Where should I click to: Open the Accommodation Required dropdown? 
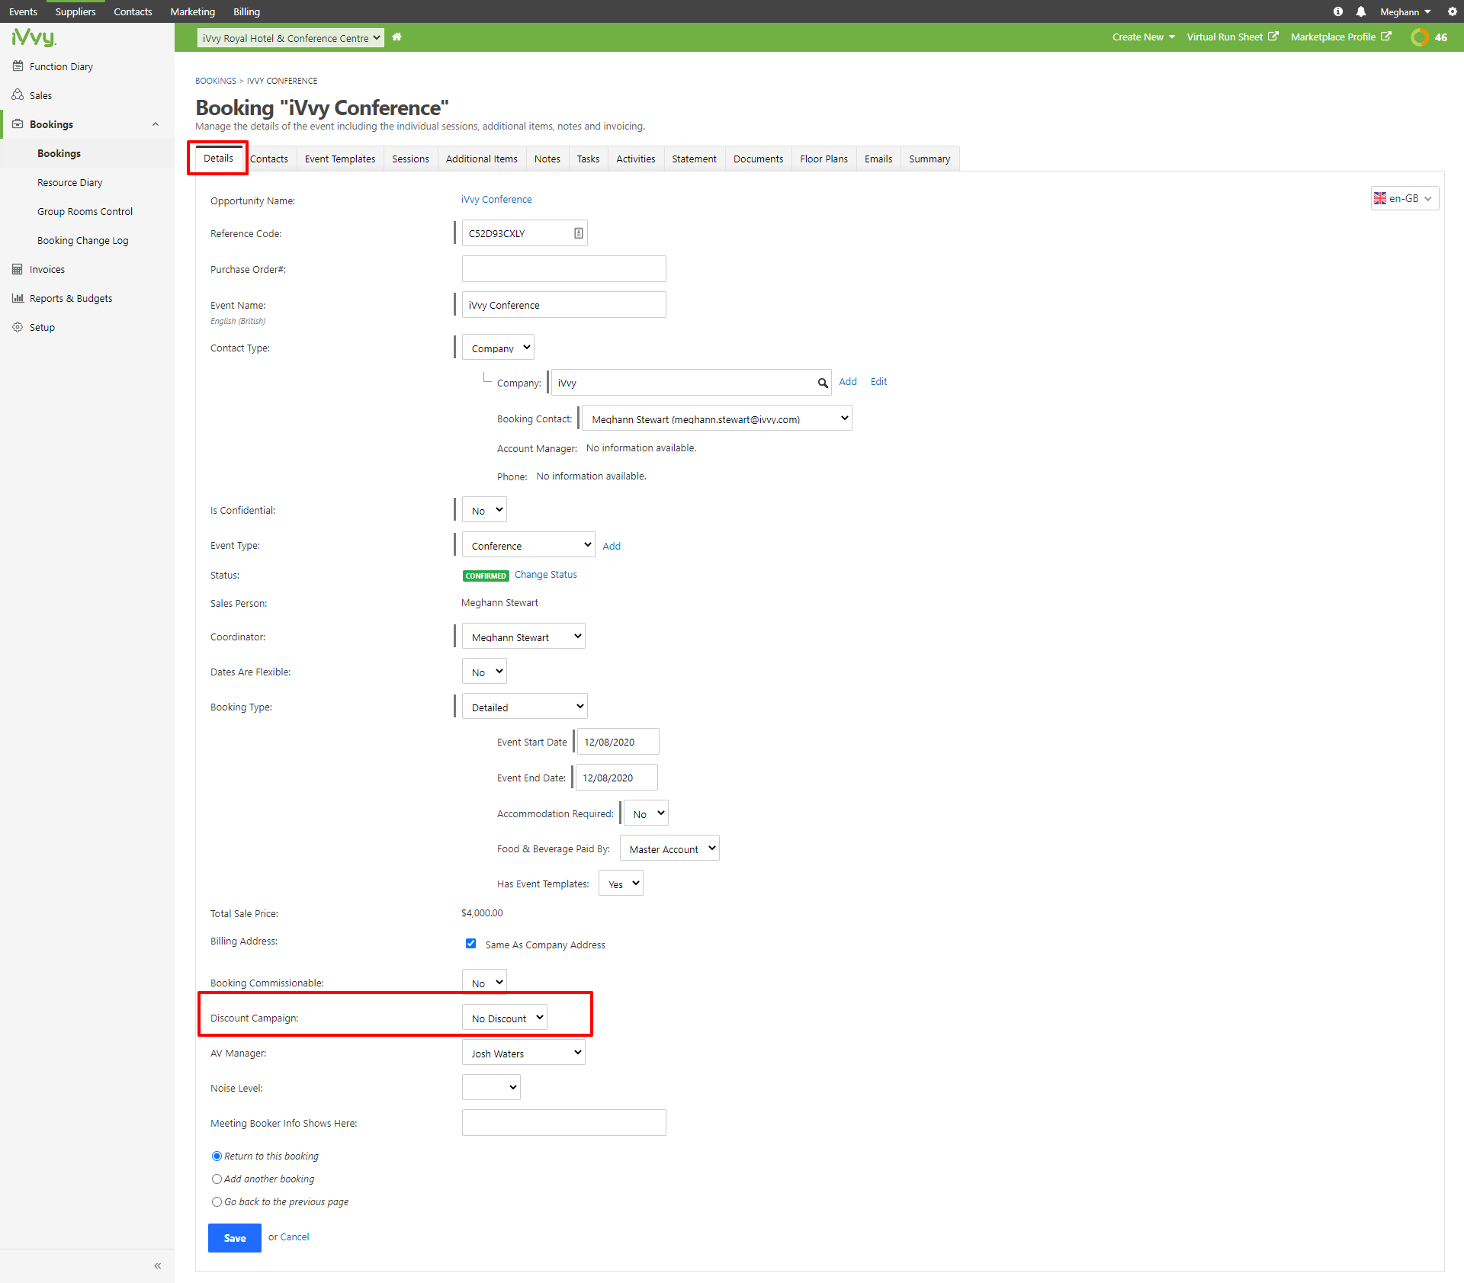(646, 813)
